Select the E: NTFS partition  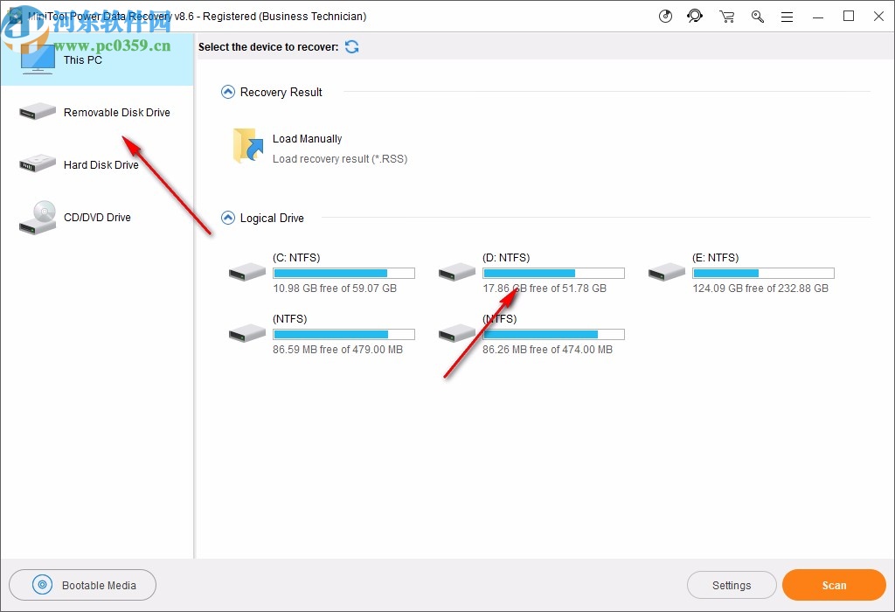coord(667,272)
